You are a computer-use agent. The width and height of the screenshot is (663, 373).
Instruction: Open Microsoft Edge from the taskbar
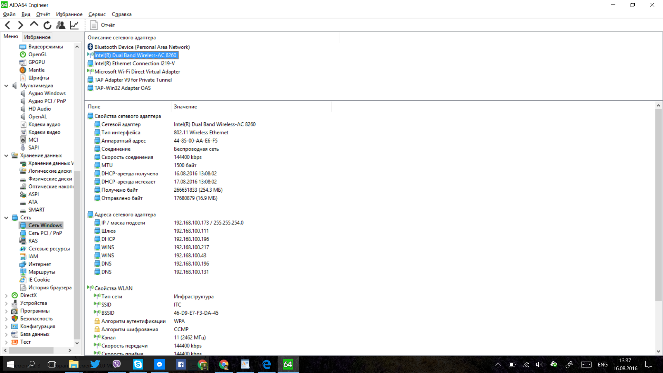coord(267,364)
